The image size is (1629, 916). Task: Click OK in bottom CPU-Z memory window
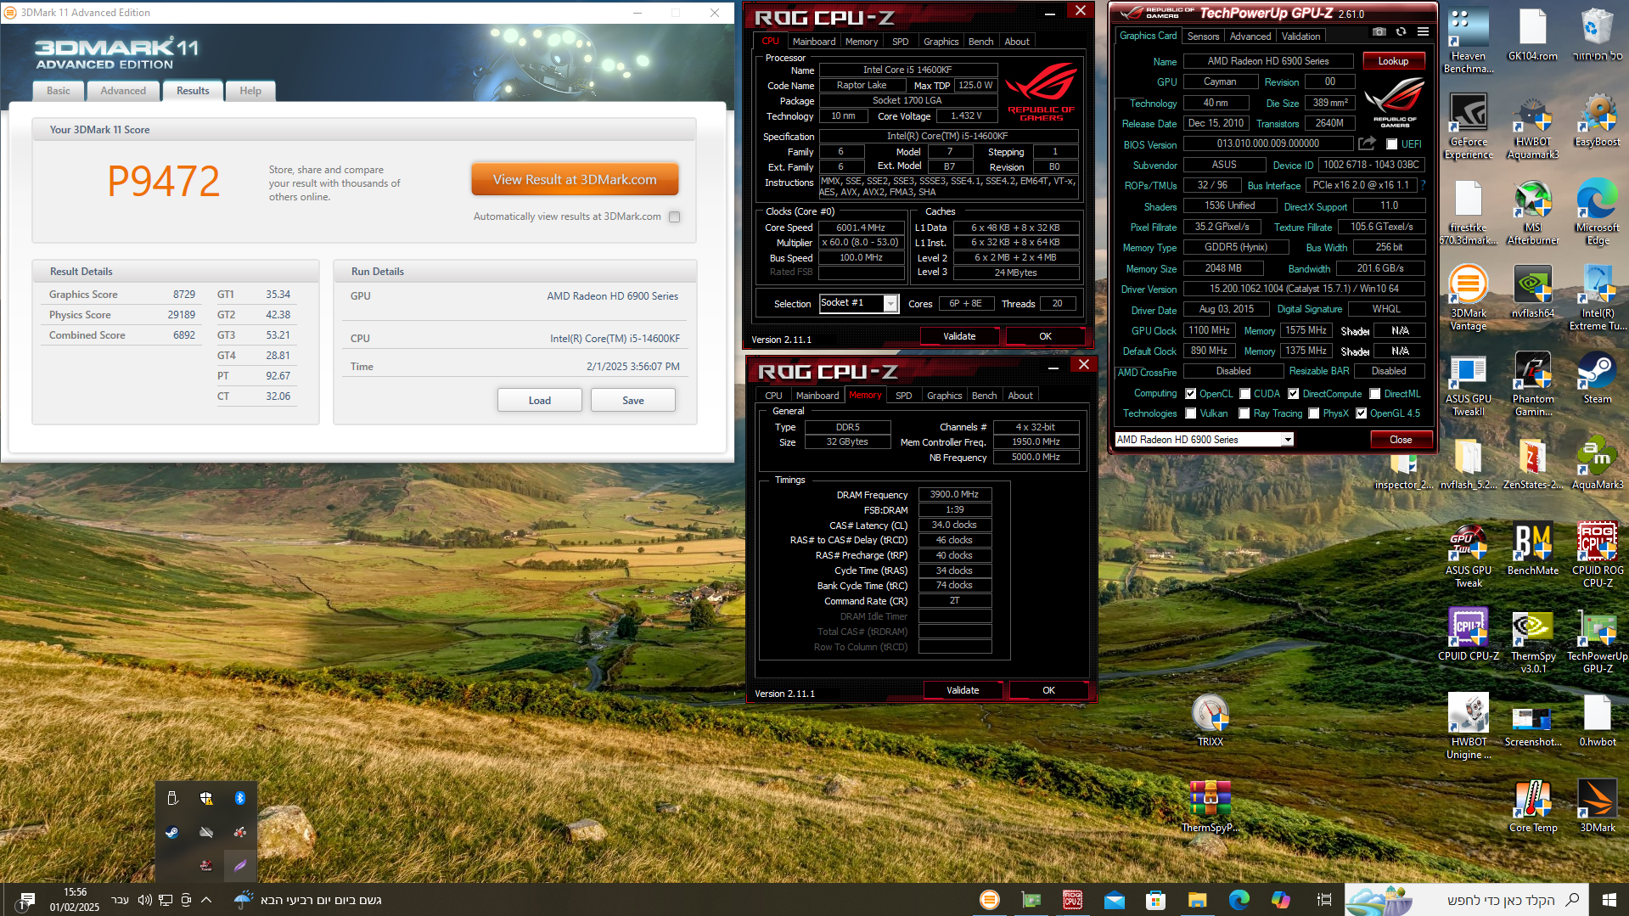coord(1048,690)
